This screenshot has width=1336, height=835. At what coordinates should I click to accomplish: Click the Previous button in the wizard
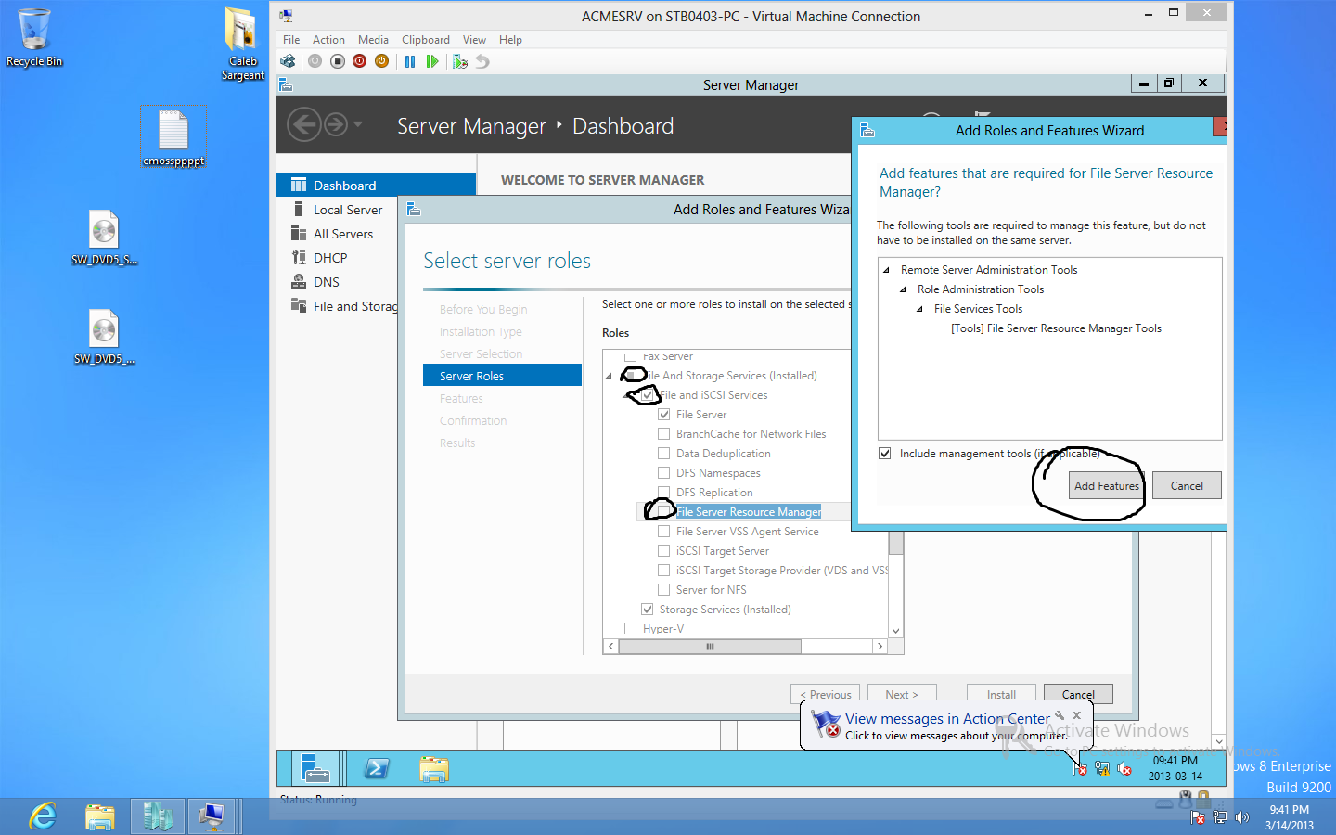pos(826,693)
